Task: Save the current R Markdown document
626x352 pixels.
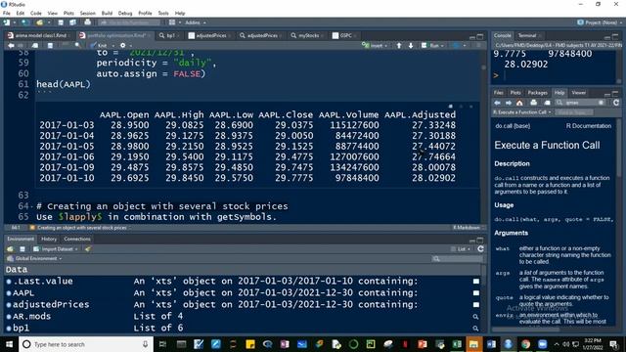Action: (50, 46)
